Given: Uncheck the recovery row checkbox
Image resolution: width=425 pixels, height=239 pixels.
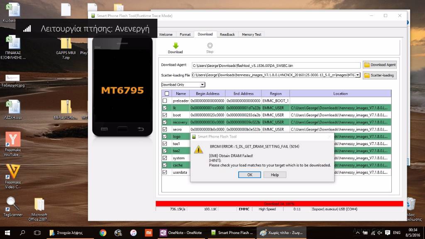Looking at the screenshot, I should tap(165, 122).
